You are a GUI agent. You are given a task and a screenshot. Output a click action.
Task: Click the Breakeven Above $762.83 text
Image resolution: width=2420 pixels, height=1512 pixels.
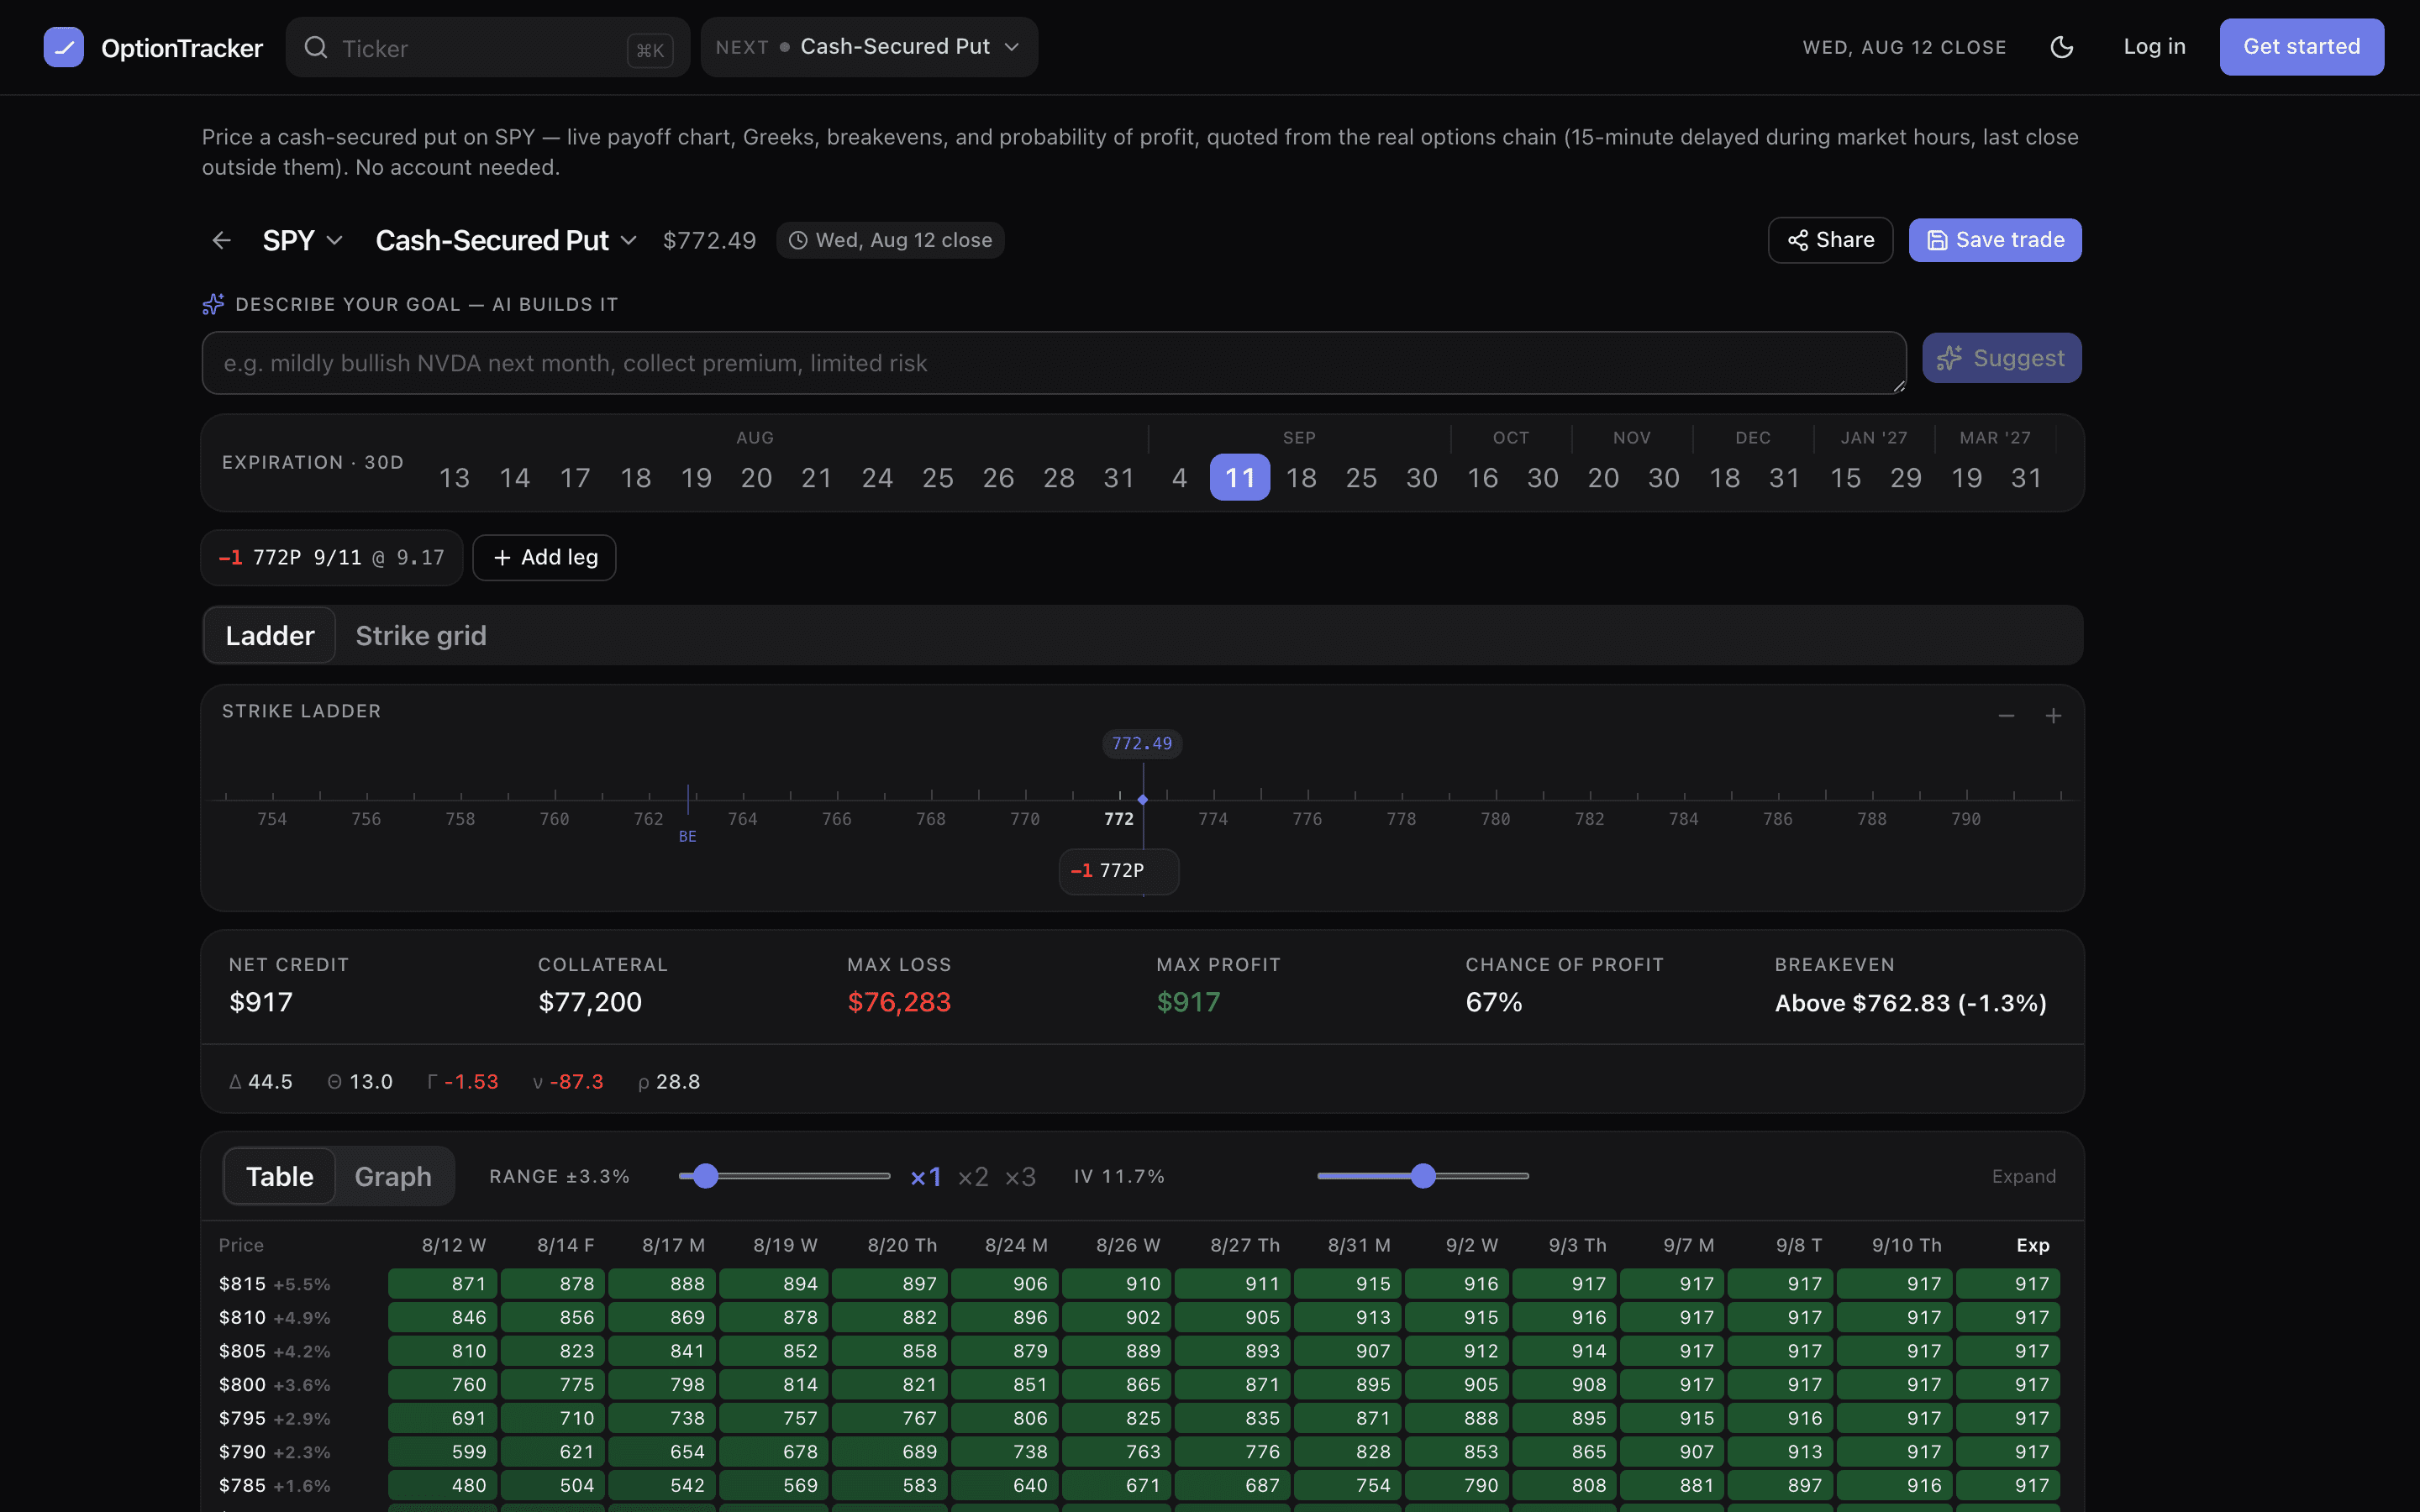[x=1910, y=1003]
